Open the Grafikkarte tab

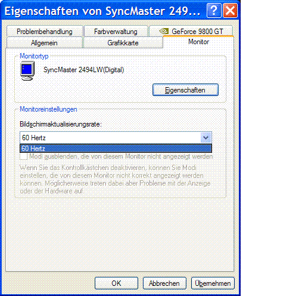[x=123, y=42]
